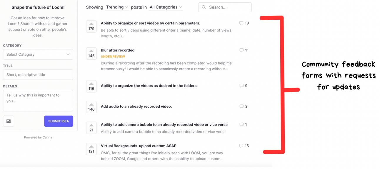Click the Got an idea intro paragraph
The image size is (380, 169).
pyautogui.click(x=38, y=26)
